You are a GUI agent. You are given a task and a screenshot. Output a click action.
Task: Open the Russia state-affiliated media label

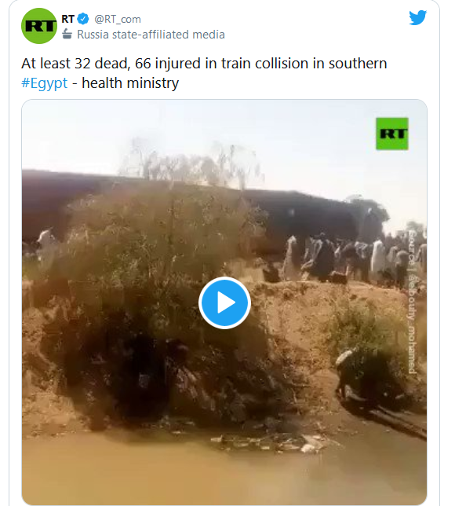pyautogui.click(x=151, y=35)
